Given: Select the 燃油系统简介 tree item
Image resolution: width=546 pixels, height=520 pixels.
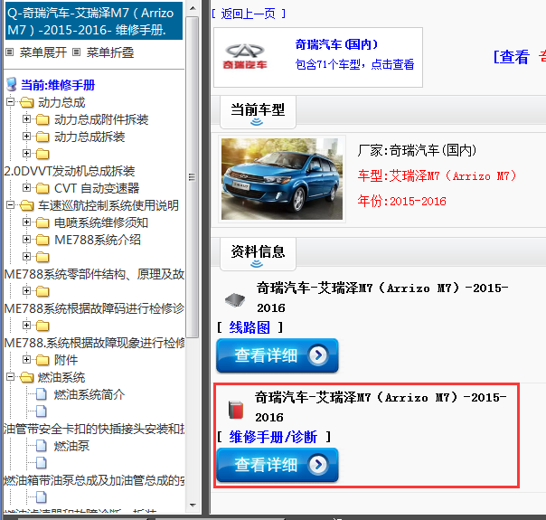Looking at the screenshot, I should point(89,394).
